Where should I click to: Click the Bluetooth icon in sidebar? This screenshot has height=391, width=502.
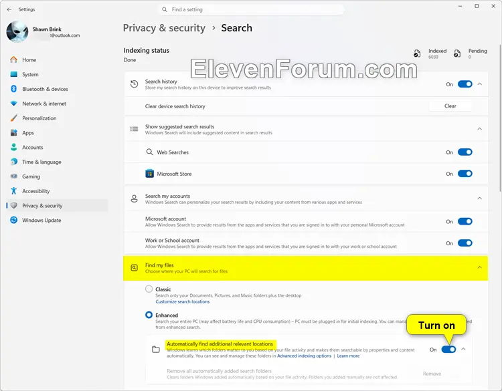[13, 89]
